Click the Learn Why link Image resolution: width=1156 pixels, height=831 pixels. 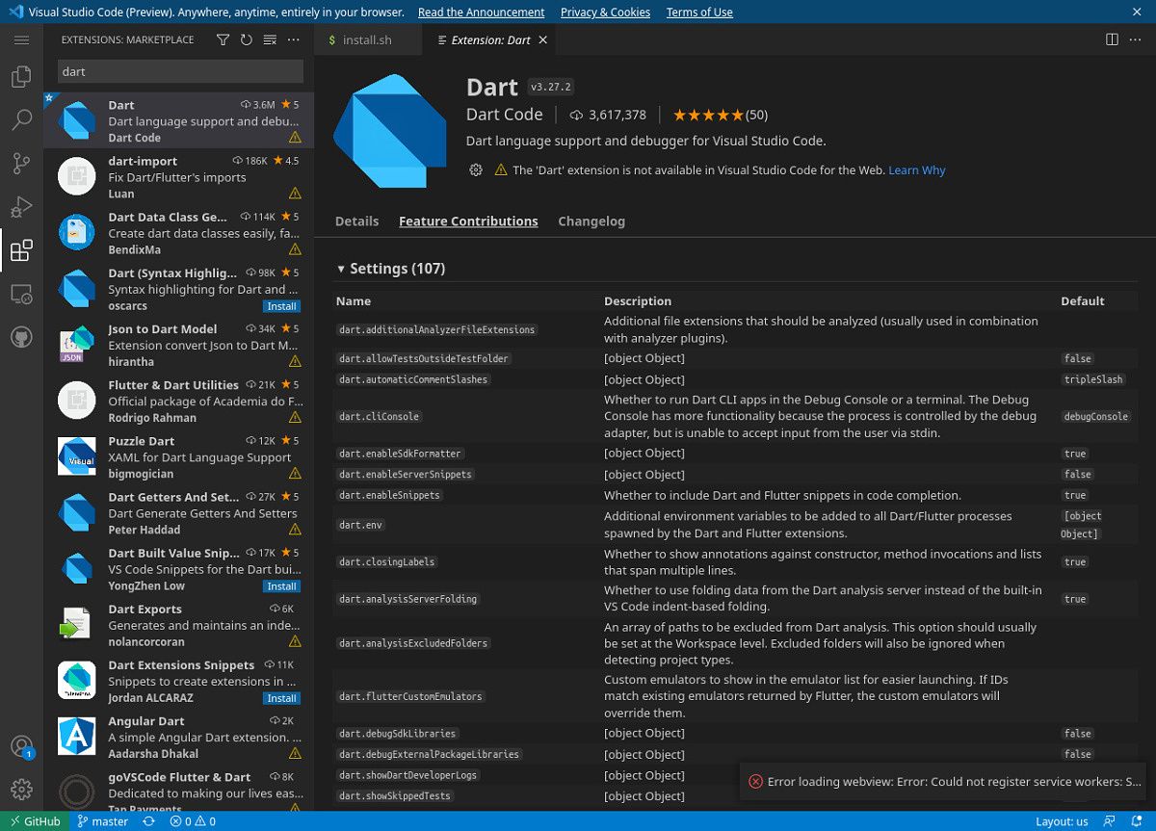click(917, 170)
